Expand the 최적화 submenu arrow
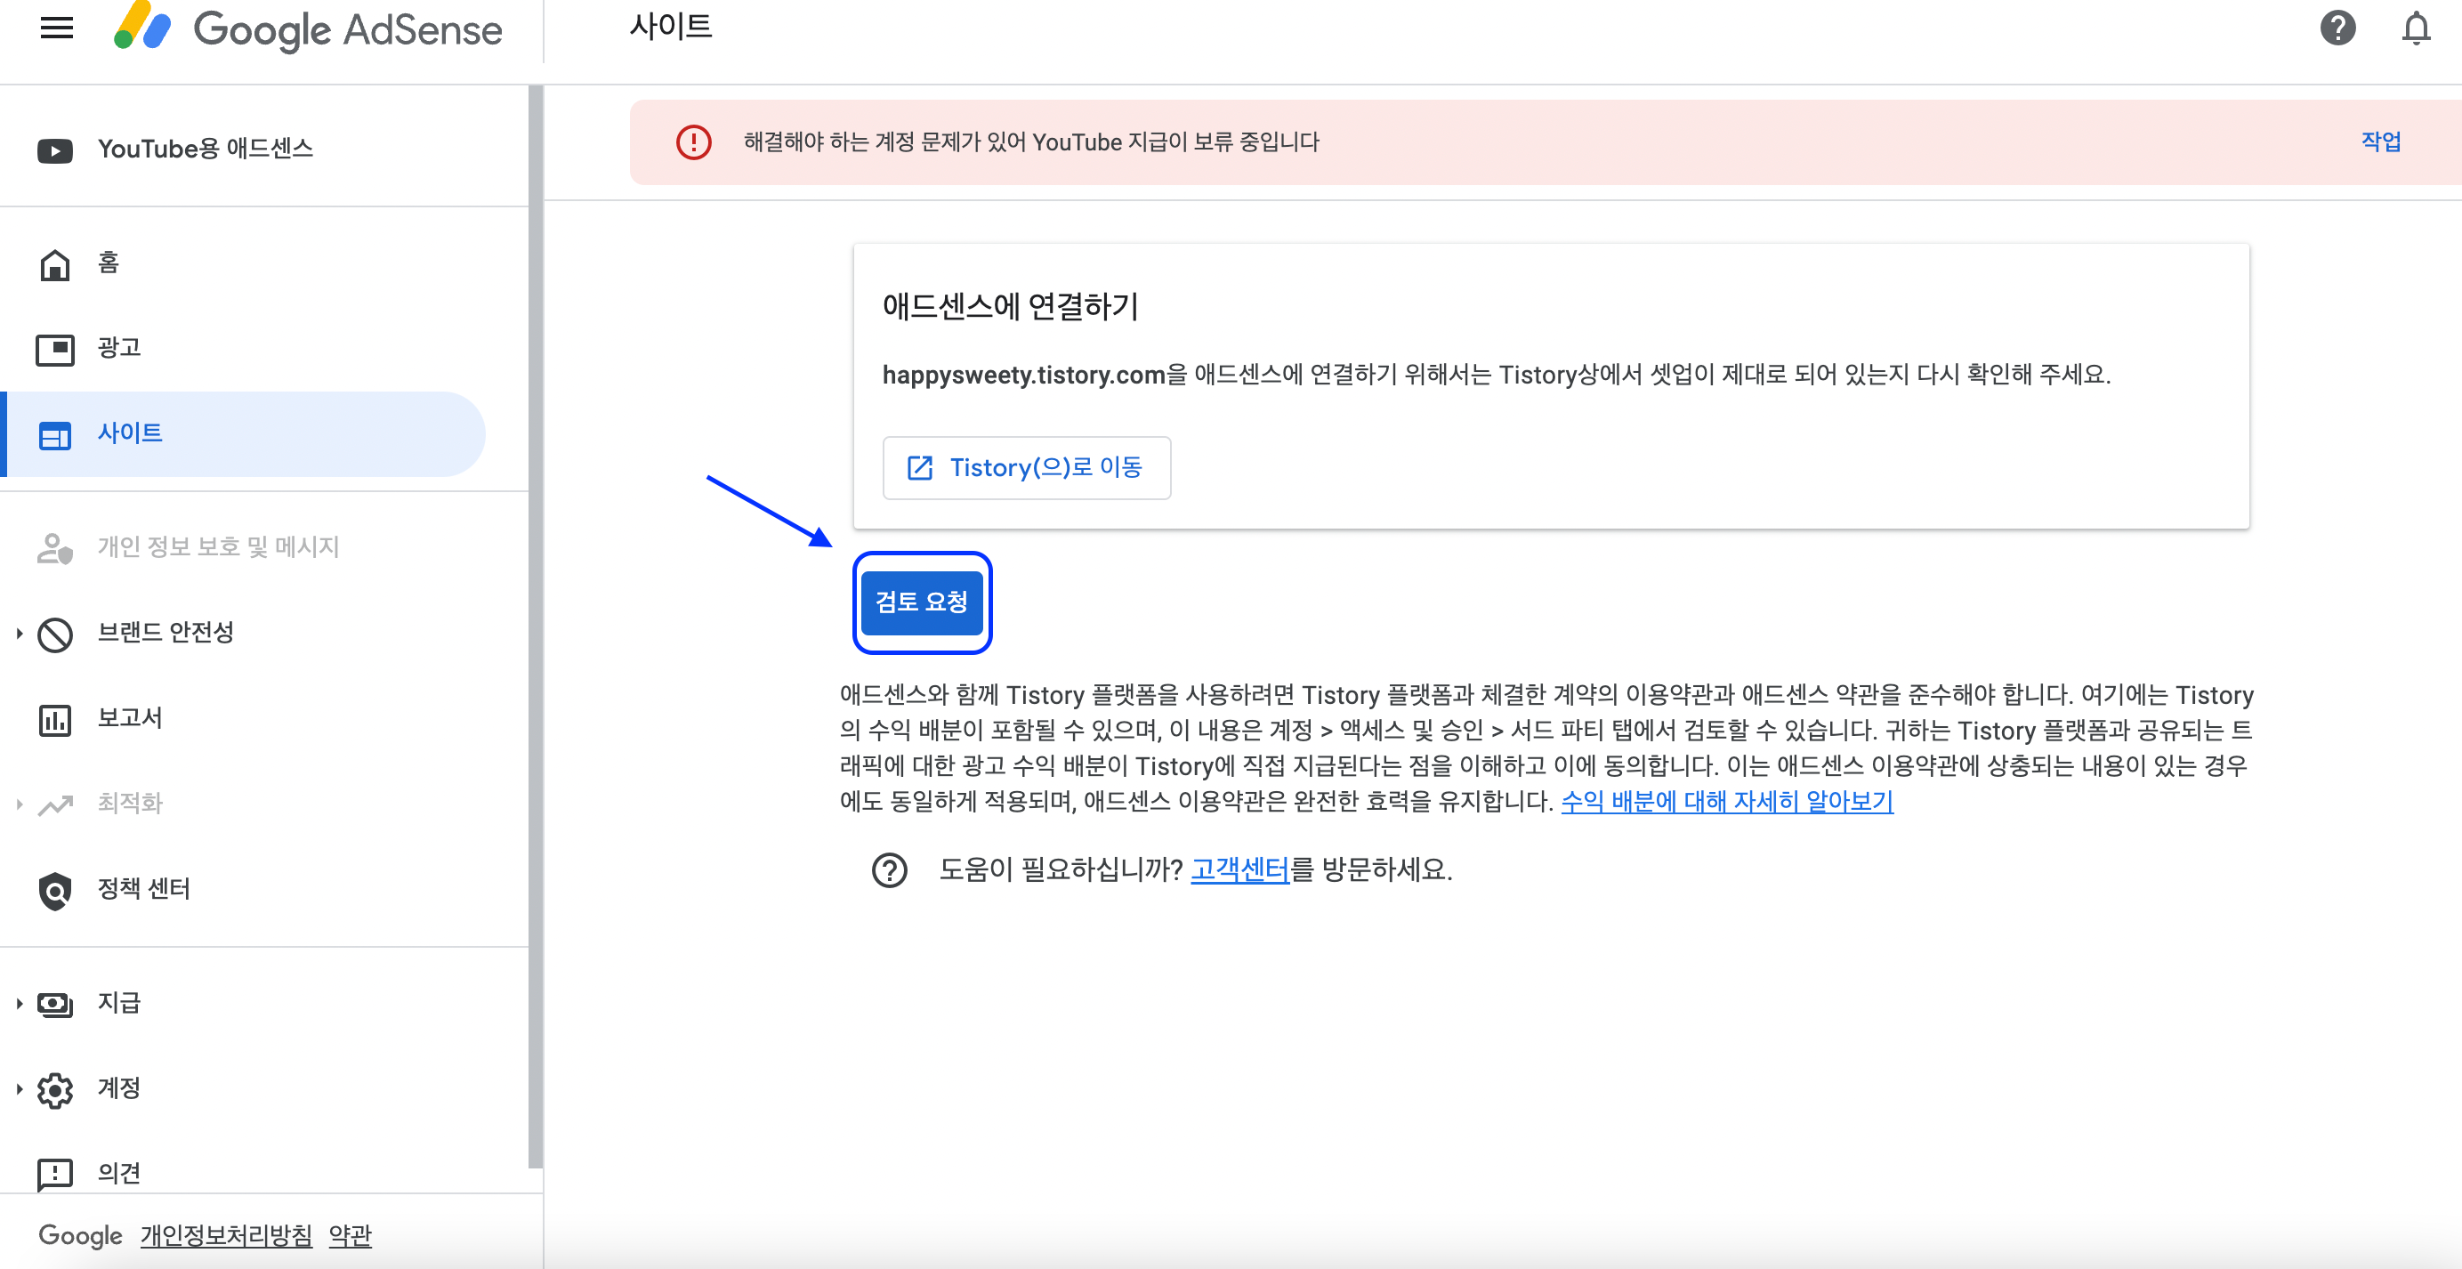Viewport: 2462px width, 1269px height. click(19, 804)
